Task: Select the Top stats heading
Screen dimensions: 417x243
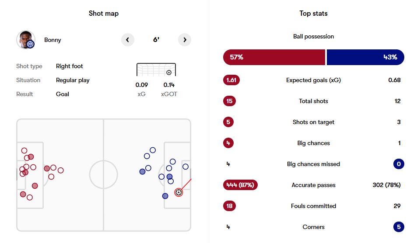Action: 313,13
